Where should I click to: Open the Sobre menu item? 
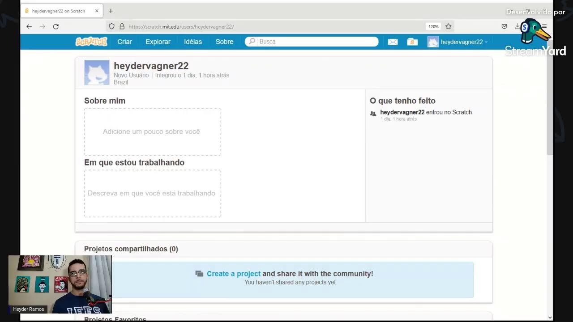pos(224,42)
